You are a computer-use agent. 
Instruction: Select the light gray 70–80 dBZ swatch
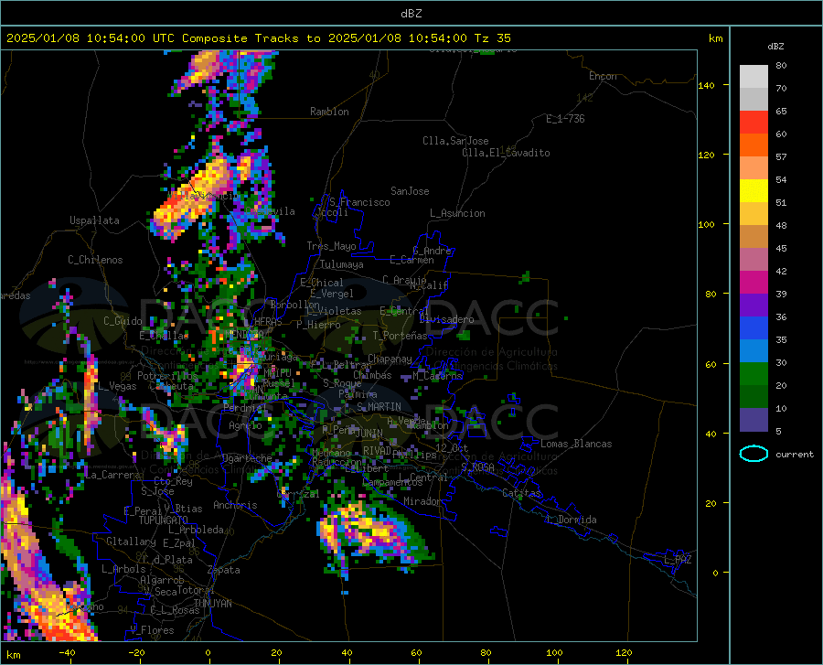click(754, 77)
